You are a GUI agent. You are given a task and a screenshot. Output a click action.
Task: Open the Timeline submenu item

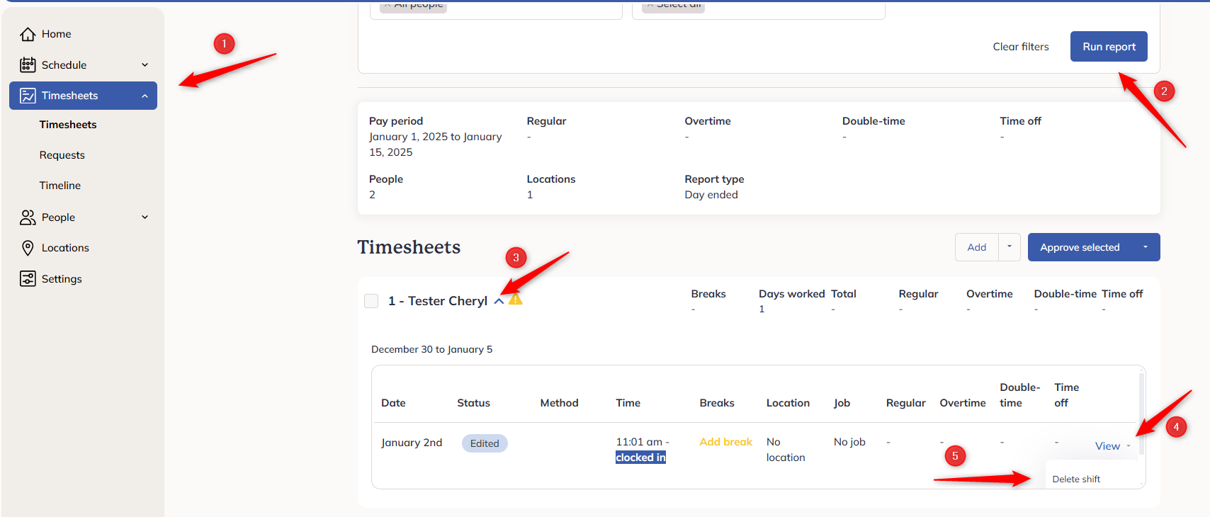[x=60, y=186]
